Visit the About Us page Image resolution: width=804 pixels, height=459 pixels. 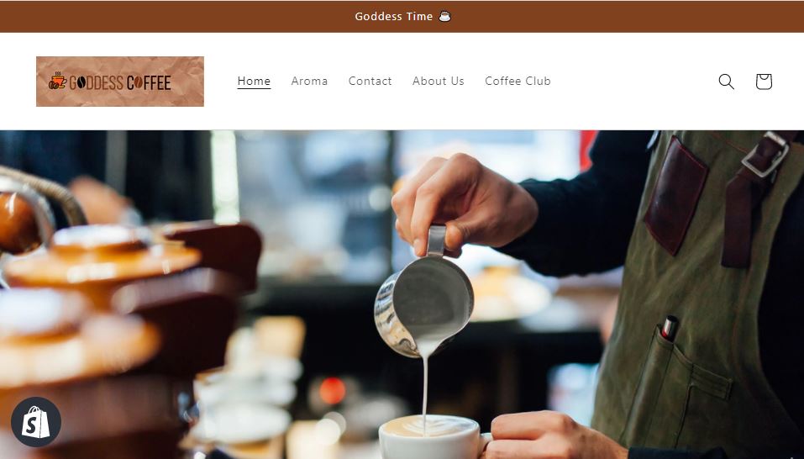pos(438,81)
